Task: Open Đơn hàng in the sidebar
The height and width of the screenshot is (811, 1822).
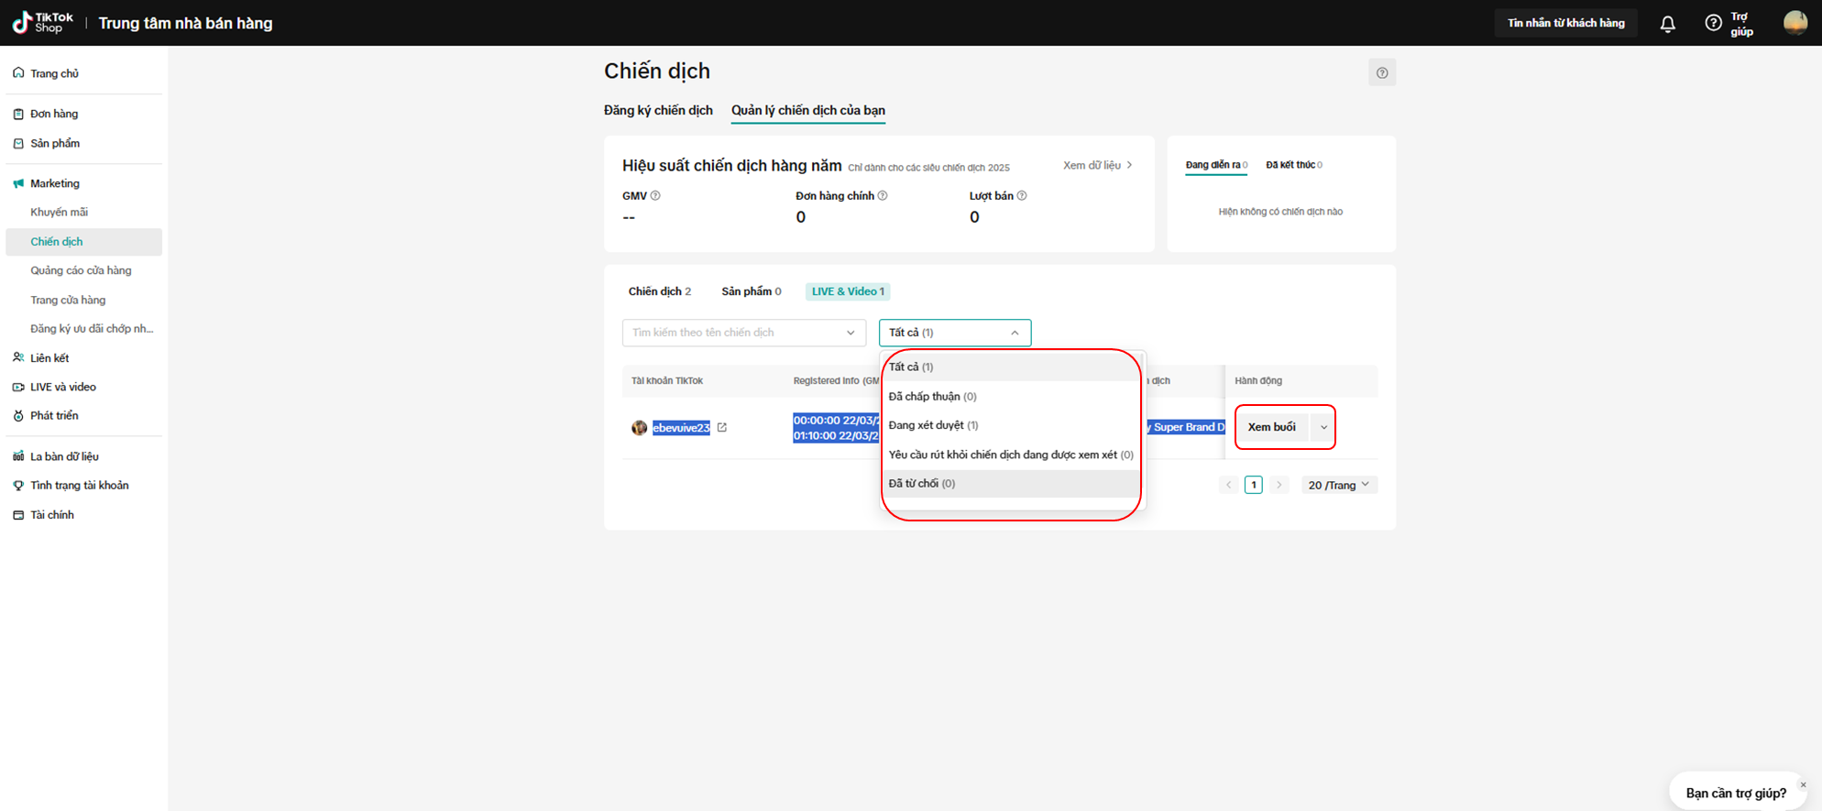Action: (x=54, y=115)
